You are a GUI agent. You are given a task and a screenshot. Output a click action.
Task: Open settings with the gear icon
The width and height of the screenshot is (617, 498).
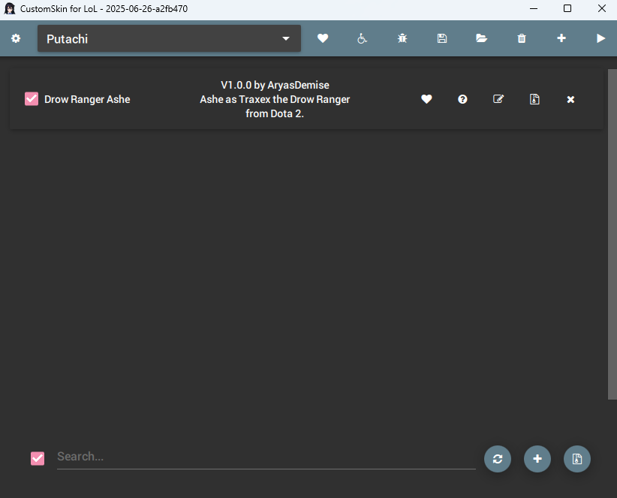[16, 38]
